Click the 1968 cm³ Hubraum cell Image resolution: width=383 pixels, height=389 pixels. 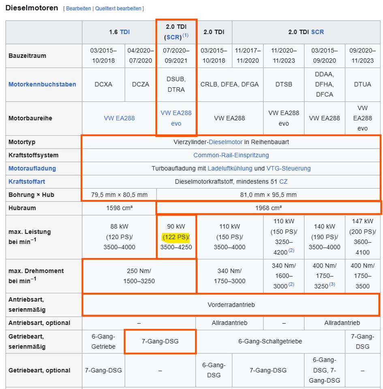[268, 208]
